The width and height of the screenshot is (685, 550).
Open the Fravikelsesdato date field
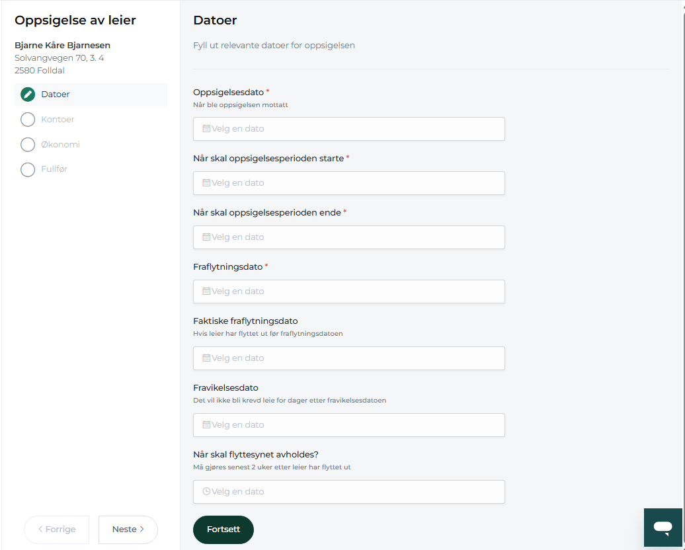(349, 425)
